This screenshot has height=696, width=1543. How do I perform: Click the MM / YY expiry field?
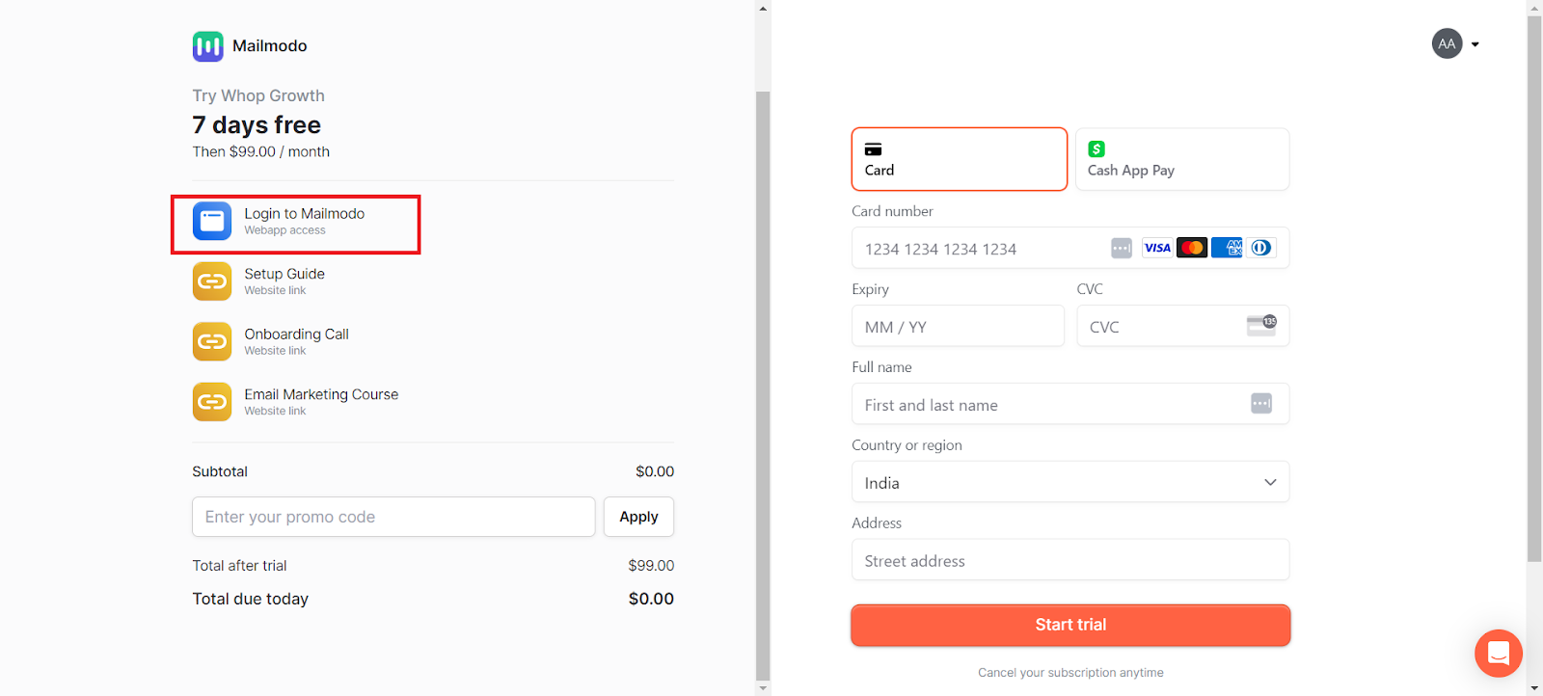point(958,326)
